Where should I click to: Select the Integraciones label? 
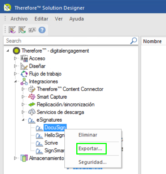coord(43,82)
